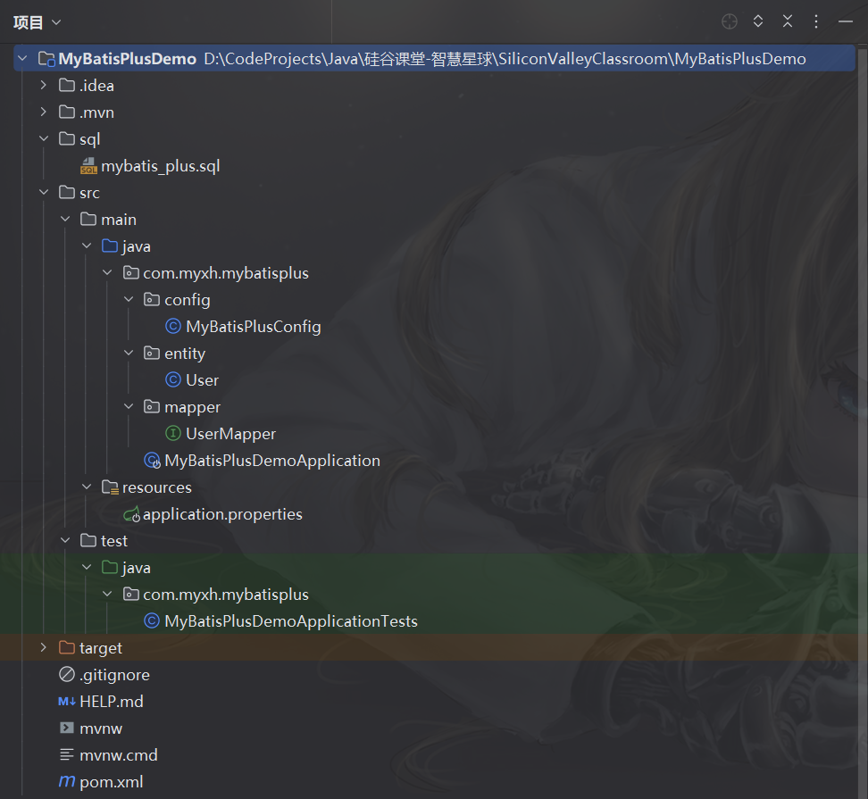The width and height of the screenshot is (868, 799).
Task: Select the mvnw.cmd file
Action: pyautogui.click(x=119, y=754)
